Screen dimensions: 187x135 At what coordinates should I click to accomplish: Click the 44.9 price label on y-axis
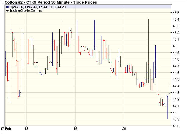tap(176, 53)
